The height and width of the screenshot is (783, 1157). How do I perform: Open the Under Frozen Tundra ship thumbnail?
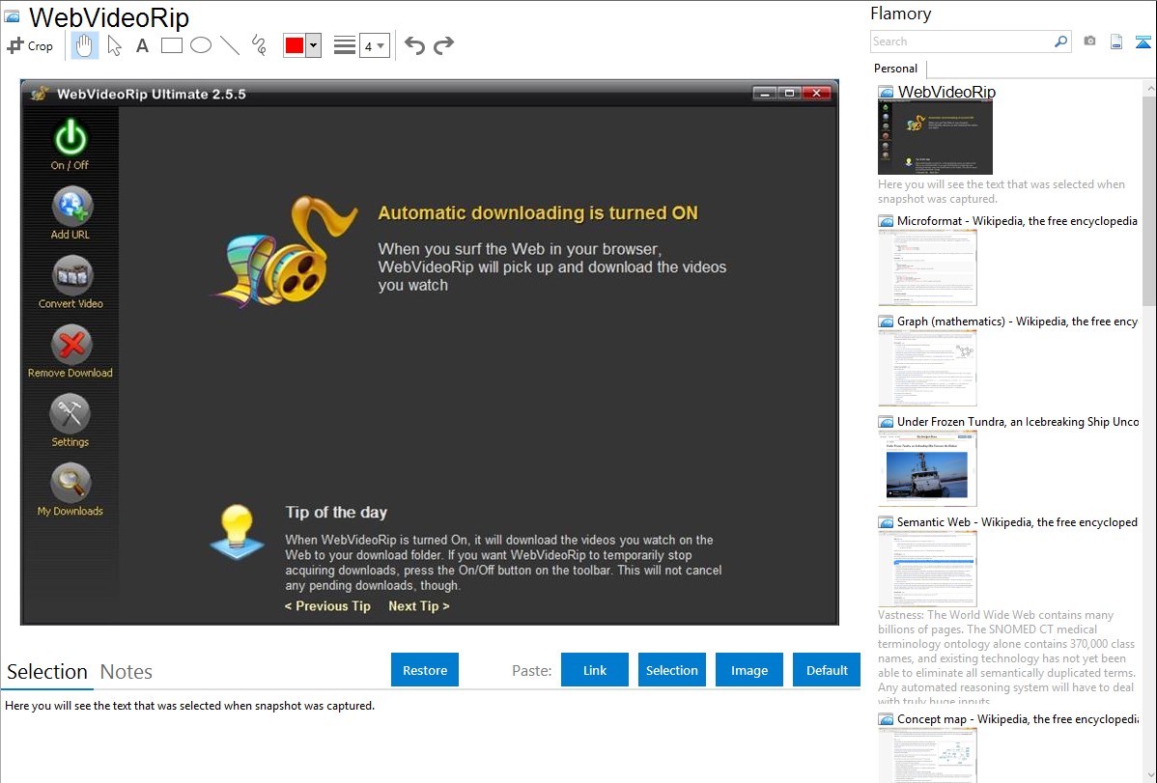[x=927, y=468]
